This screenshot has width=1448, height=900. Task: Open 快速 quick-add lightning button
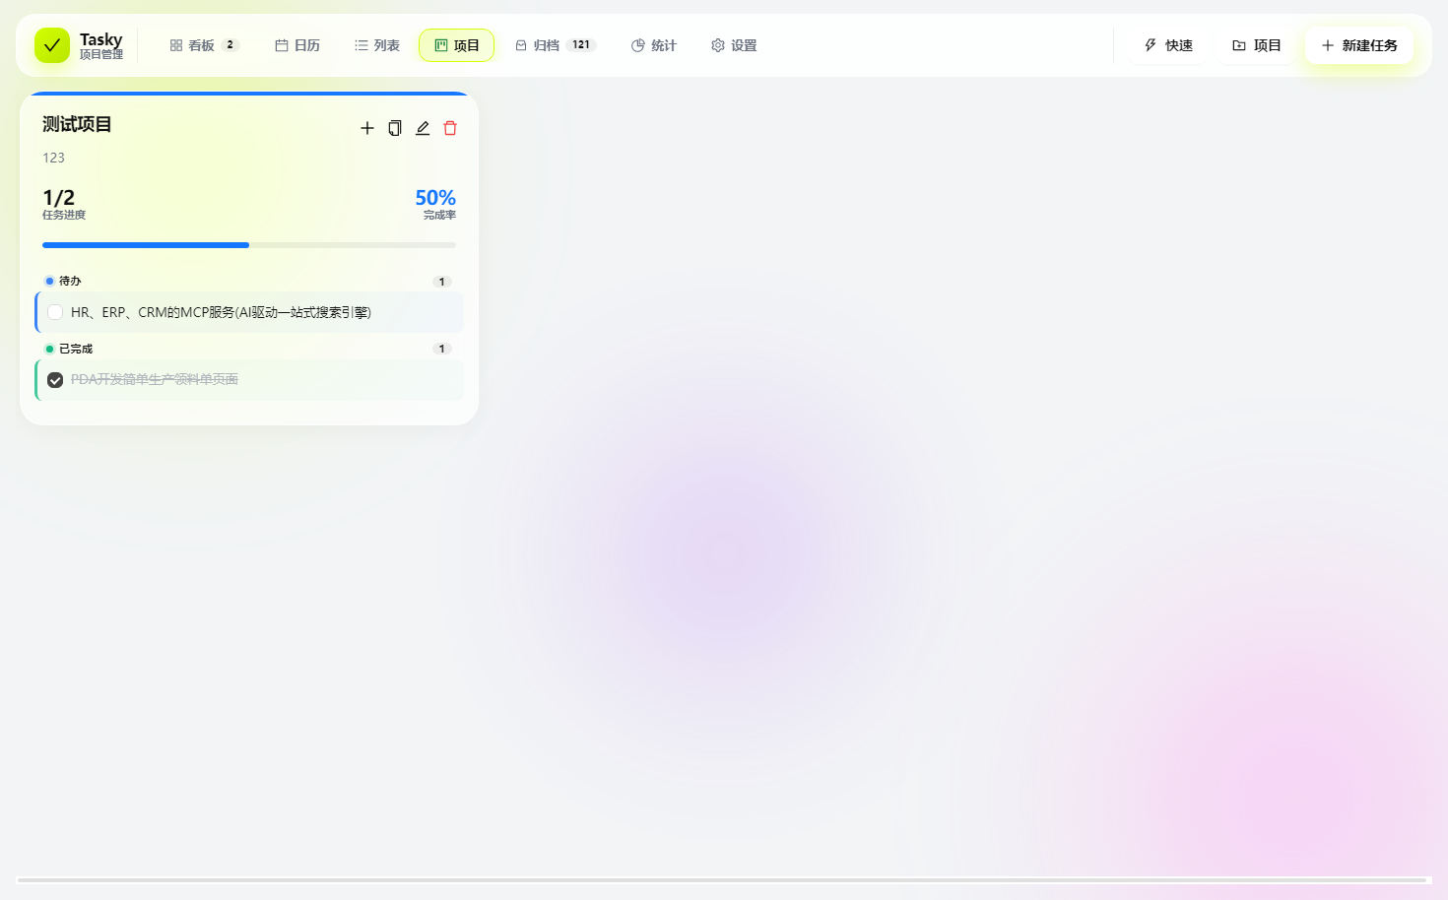click(x=1168, y=45)
